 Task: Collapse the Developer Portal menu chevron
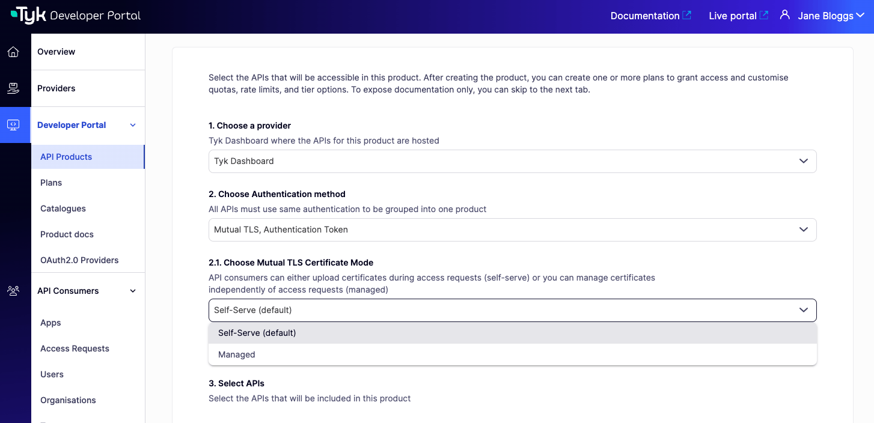point(133,125)
